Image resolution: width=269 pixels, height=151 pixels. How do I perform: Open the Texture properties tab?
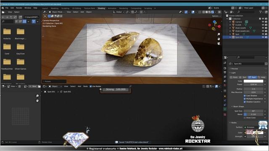pyautogui.click(x=225, y=115)
